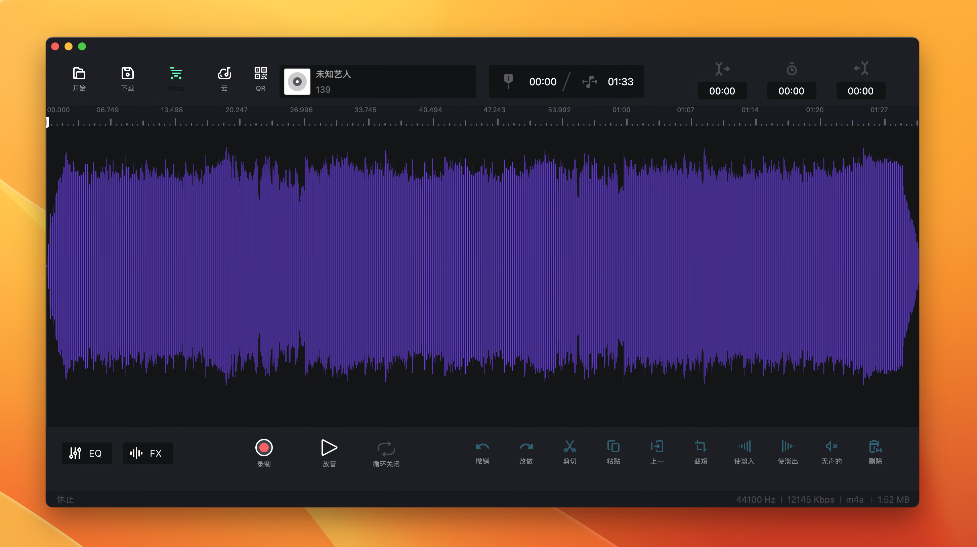
Task: Click the 下载 save icon
Action: [x=127, y=73]
